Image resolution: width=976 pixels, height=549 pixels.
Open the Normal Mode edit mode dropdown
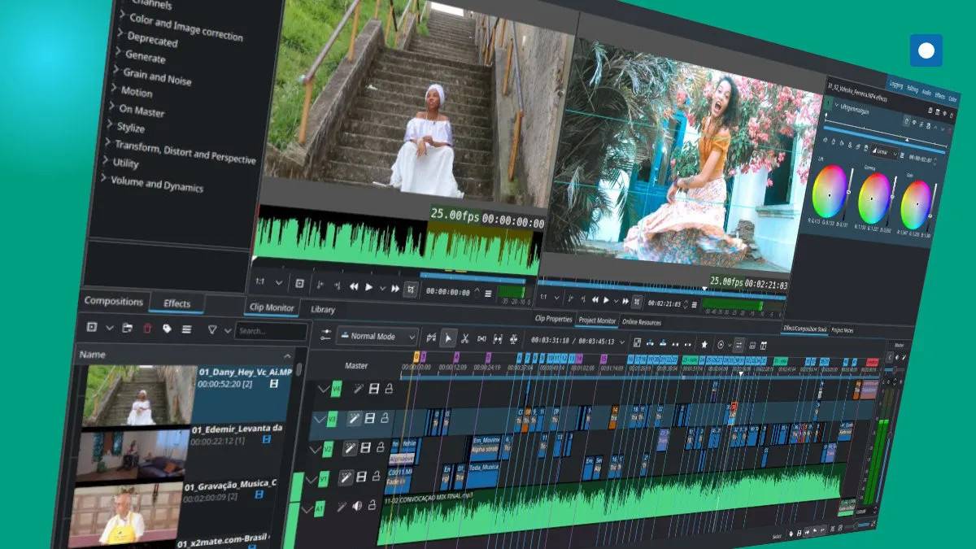coord(377,336)
